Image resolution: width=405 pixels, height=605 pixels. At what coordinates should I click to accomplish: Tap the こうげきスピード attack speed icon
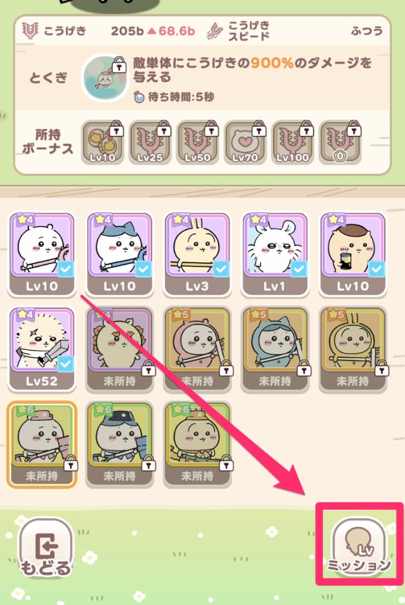215,31
